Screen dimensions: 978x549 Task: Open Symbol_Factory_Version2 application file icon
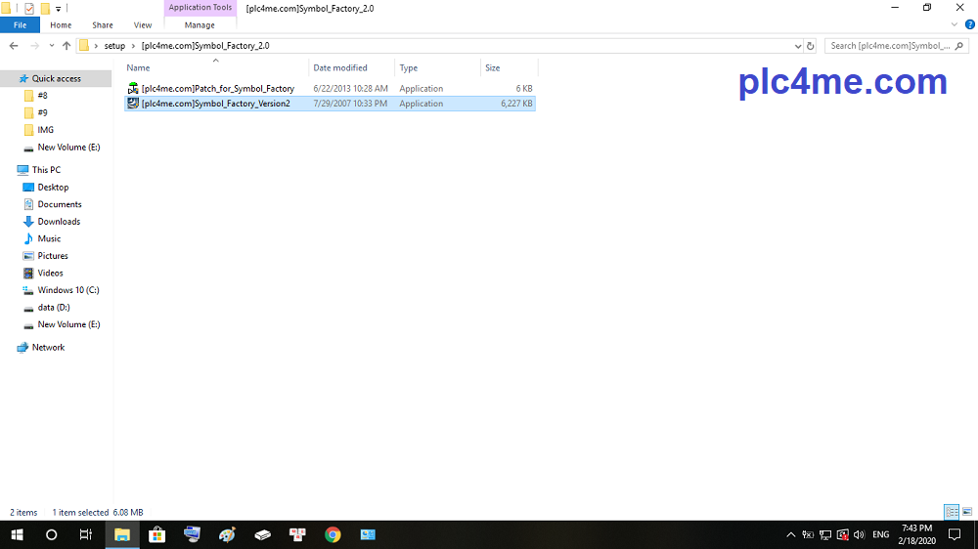(x=133, y=104)
